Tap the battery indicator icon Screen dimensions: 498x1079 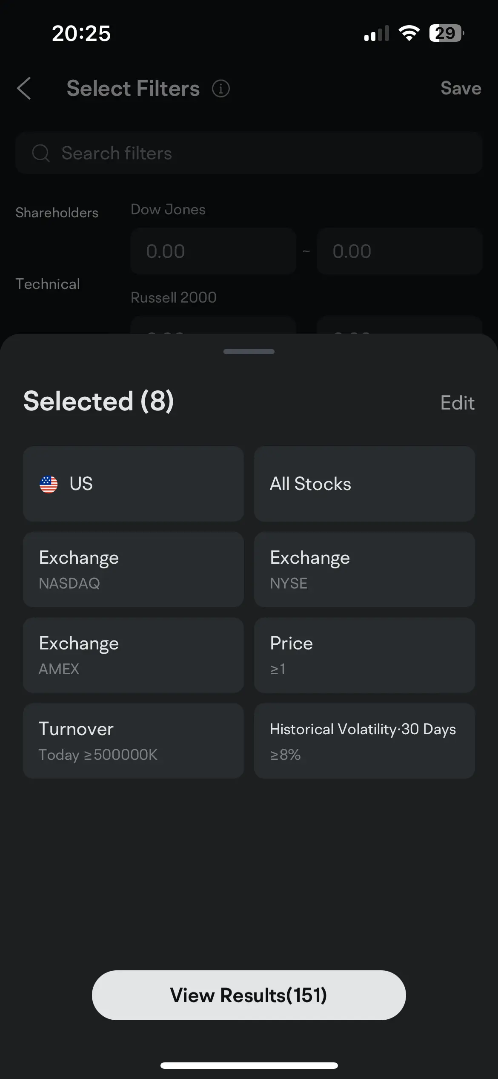tap(446, 33)
